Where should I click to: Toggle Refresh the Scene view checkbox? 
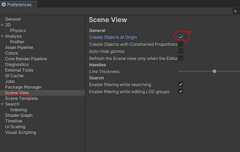[x=181, y=58]
